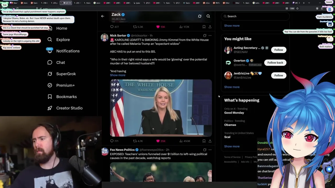This screenshot has width=335, height=188.
Task: View analytics showing 172K views
Action: [184, 27]
